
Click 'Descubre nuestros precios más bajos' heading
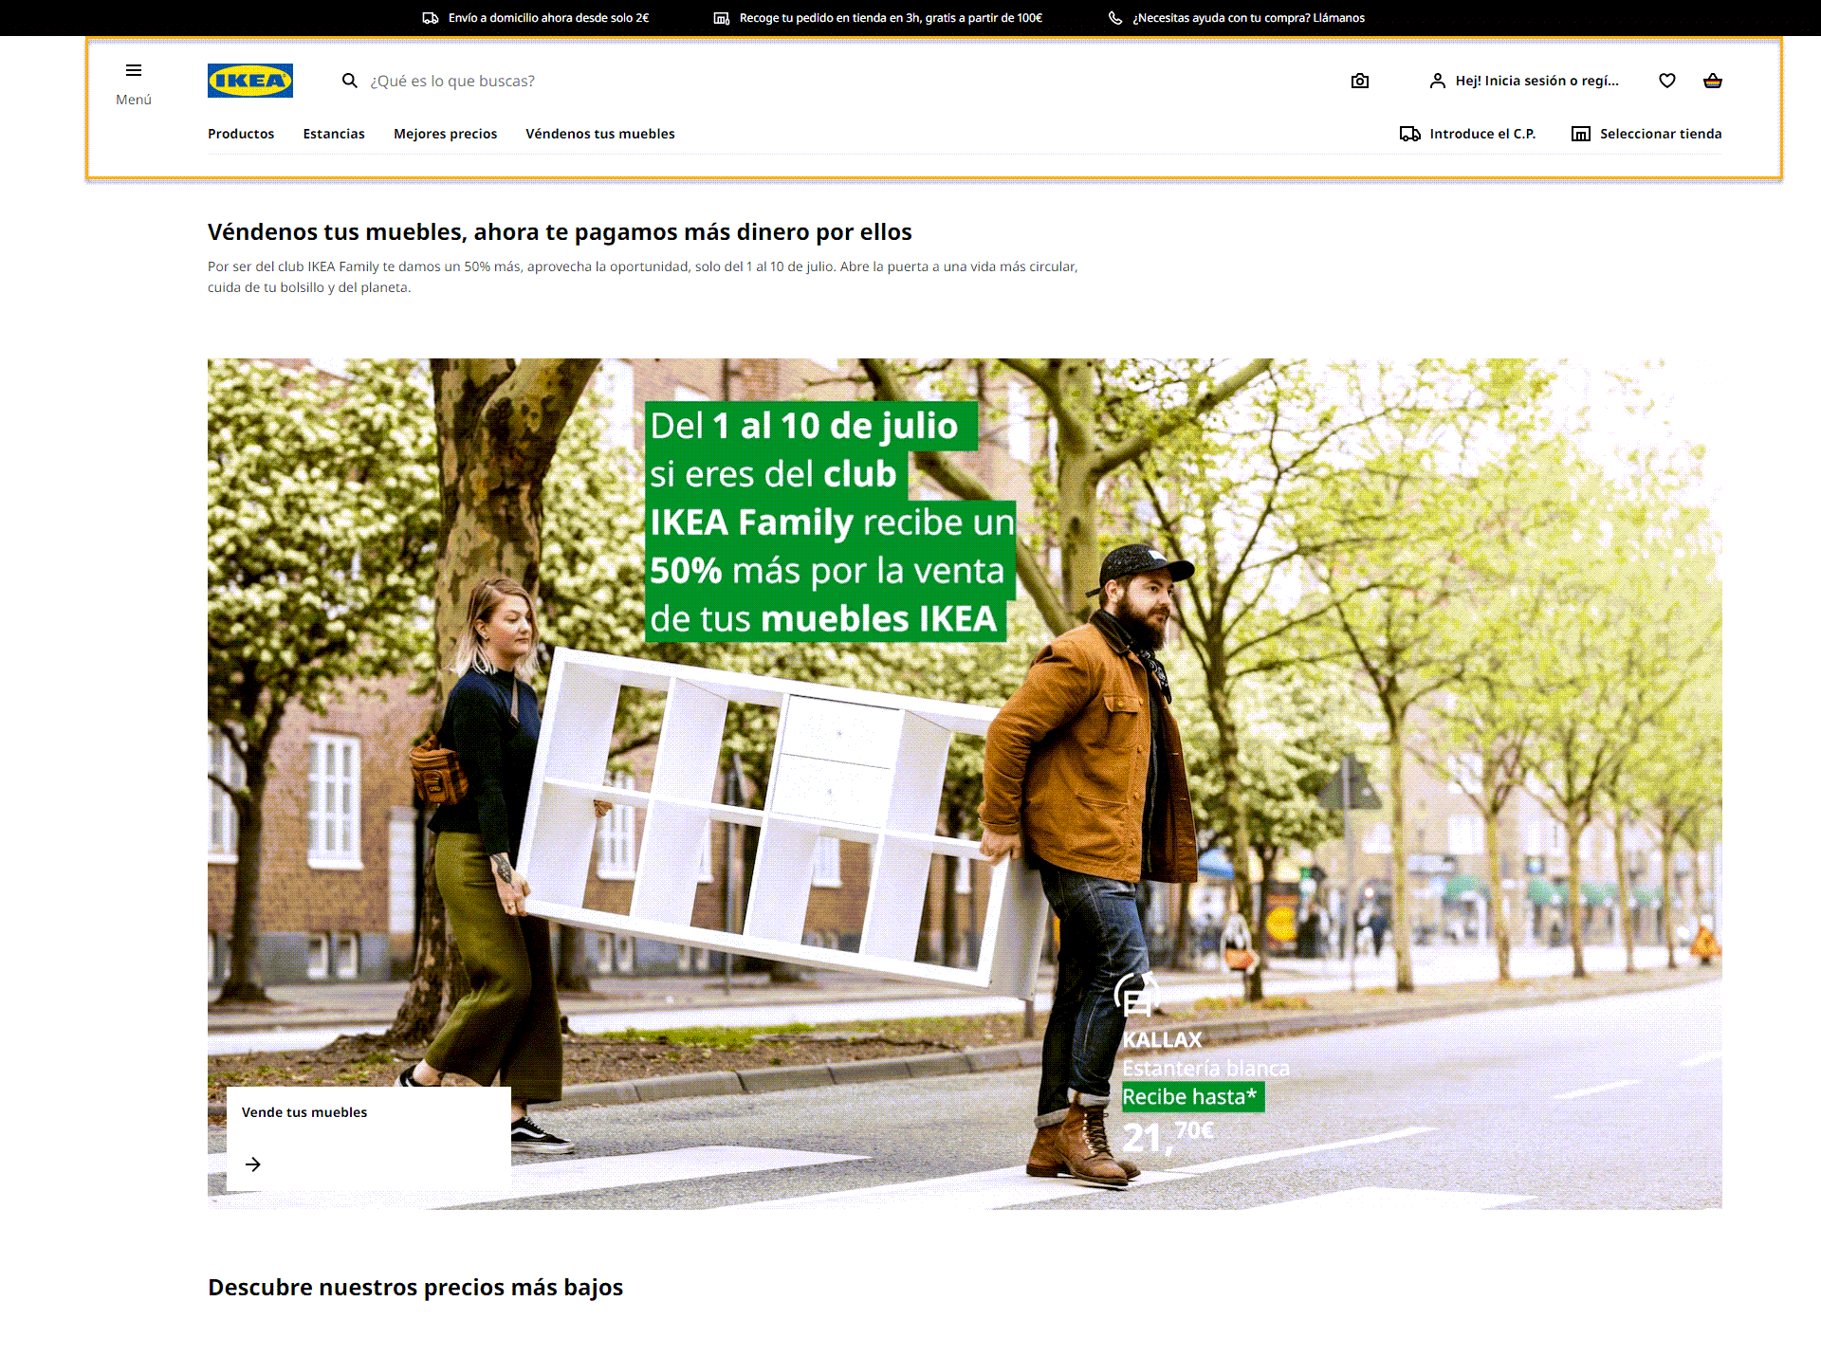[415, 1288]
